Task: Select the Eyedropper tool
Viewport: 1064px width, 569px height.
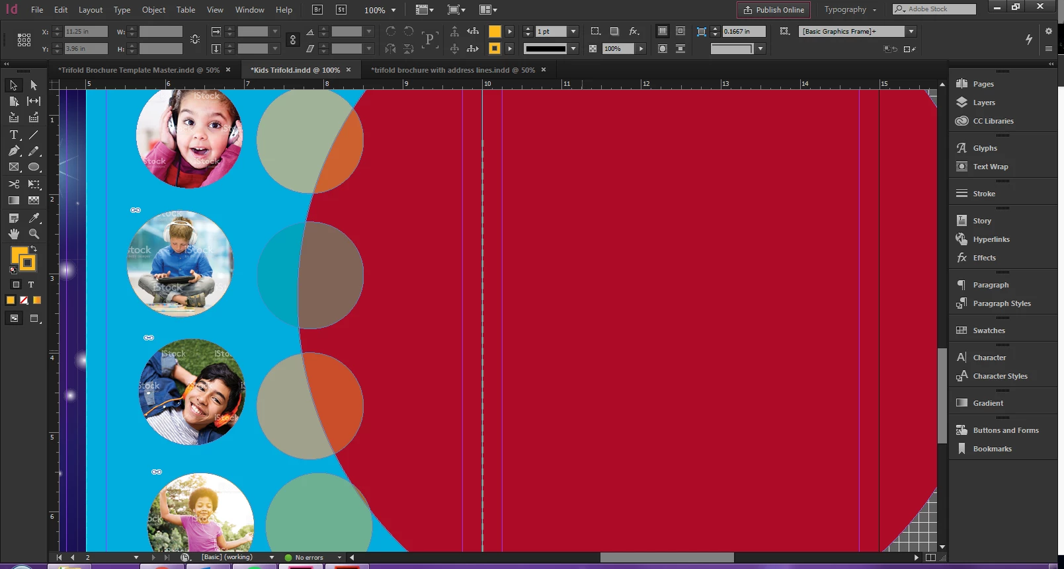Action: [34, 218]
